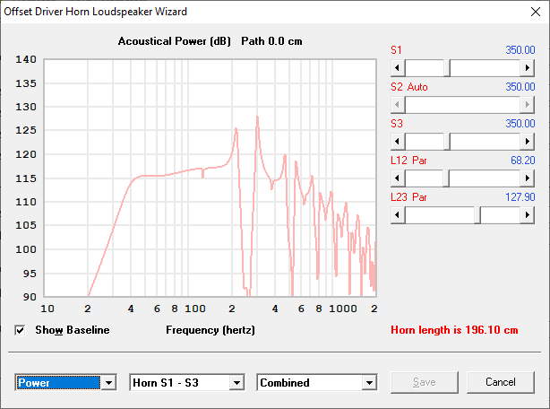Click the L23 value 127.90

click(x=520, y=197)
